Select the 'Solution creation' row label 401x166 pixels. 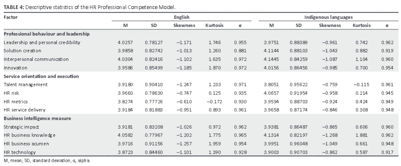[x=22, y=51]
